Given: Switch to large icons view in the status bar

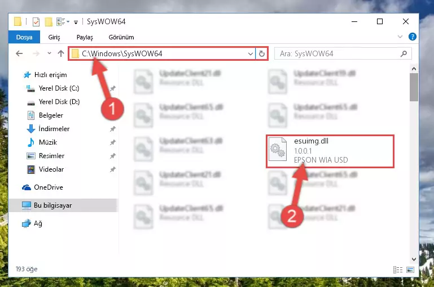Looking at the screenshot, I should [x=410, y=270].
